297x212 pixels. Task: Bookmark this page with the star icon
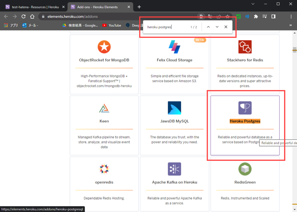(x=228, y=16)
